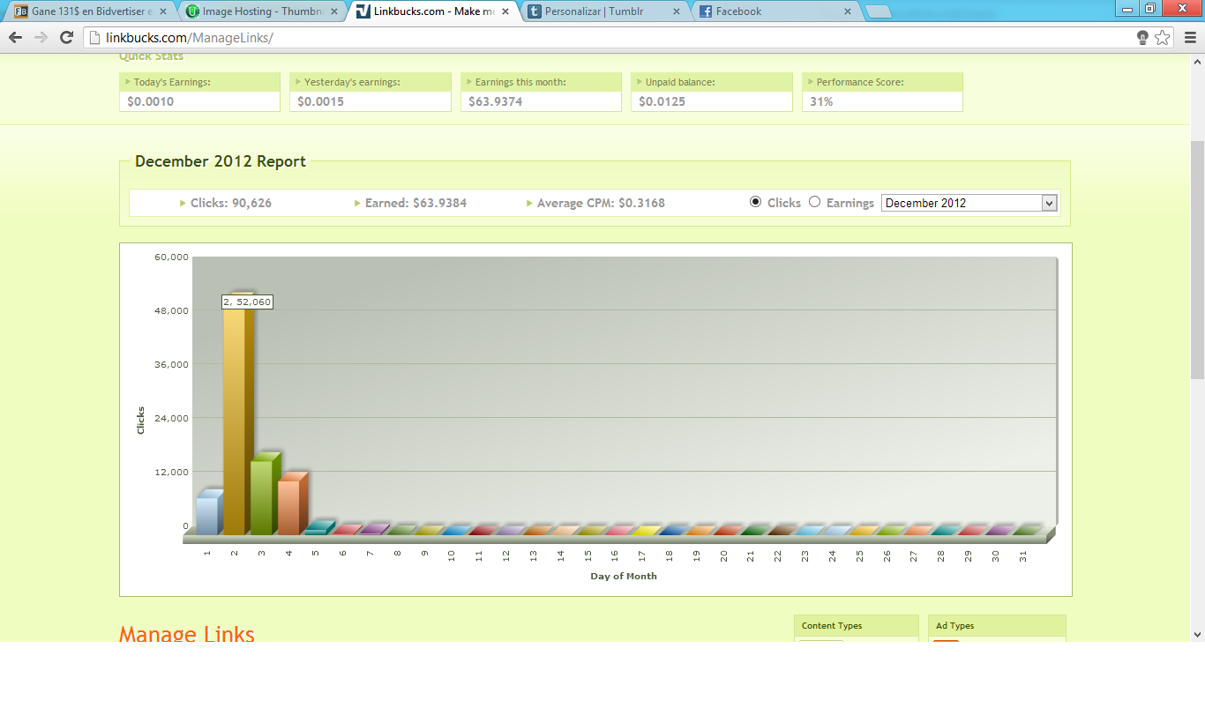The width and height of the screenshot is (1205, 723).
Task: Click the Earned: $63.9384 summary text
Action: [416, 203]
